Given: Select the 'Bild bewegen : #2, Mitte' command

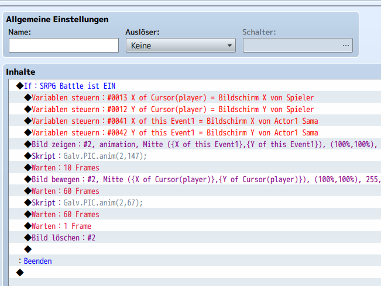Looking at the screenshot, I should (x=195, y=179).
